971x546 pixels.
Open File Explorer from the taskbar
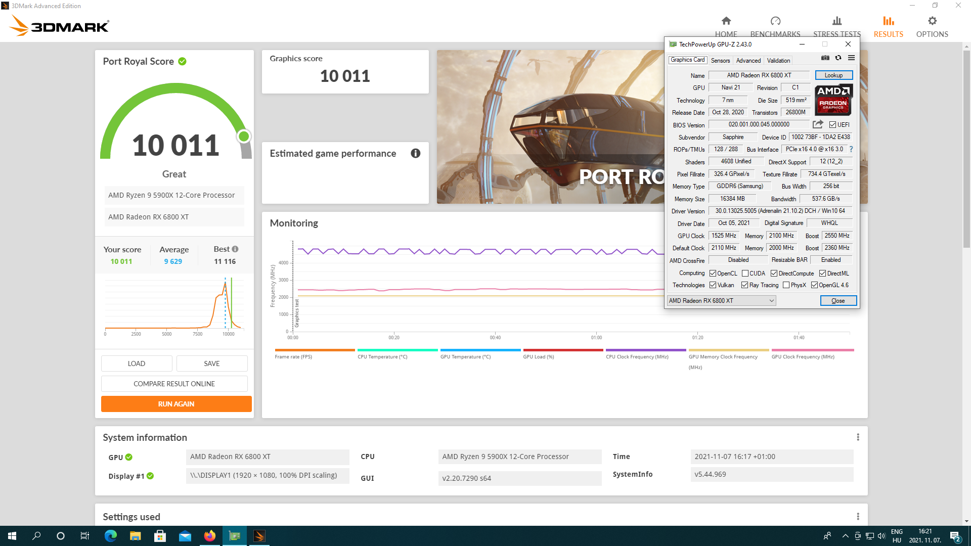coord(135,536)
